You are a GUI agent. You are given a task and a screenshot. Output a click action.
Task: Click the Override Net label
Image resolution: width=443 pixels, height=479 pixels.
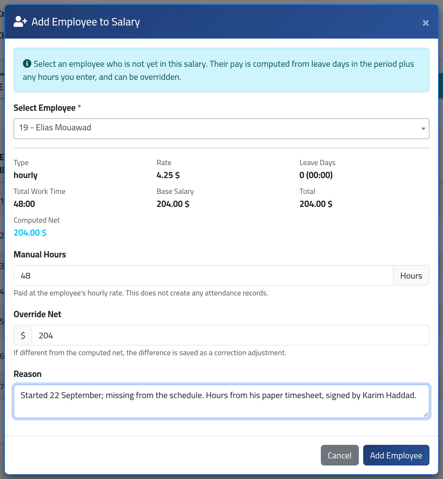(x=37, y=314)
